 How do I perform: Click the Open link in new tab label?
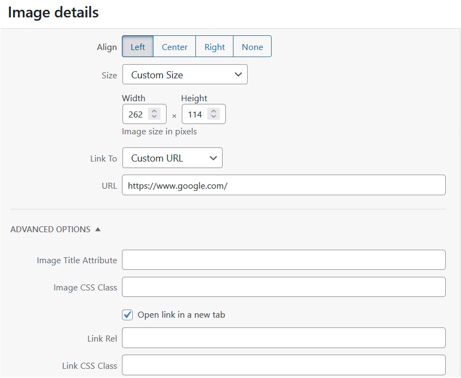tap(181, 314)
